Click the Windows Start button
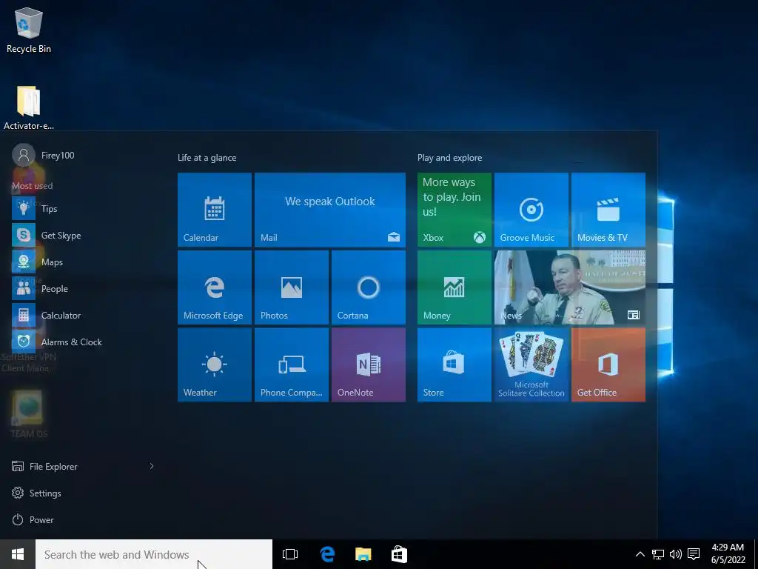758x569 pixels. click(x=18, y=554)
